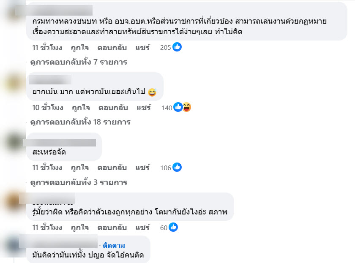The width and height of the screenshot is (355, 263).
Task: Click 'ตอบกลับ' under 'สะเหร่อจัด' comment
Action: pos(112,168)
